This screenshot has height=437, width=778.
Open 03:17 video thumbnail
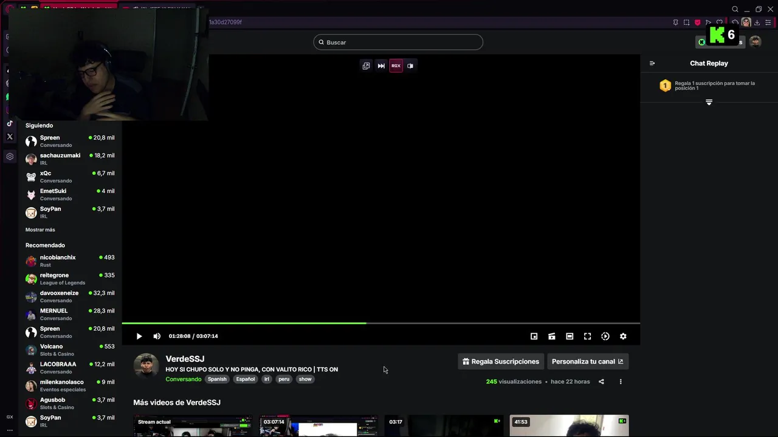coord(444,426)
